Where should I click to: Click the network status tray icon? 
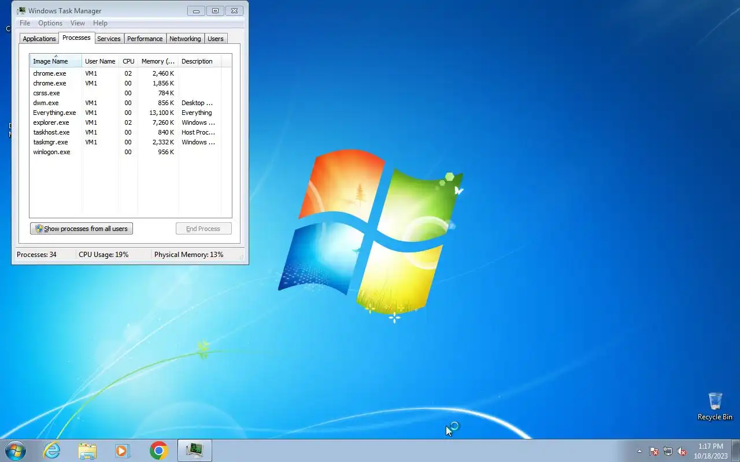[668, 451]
